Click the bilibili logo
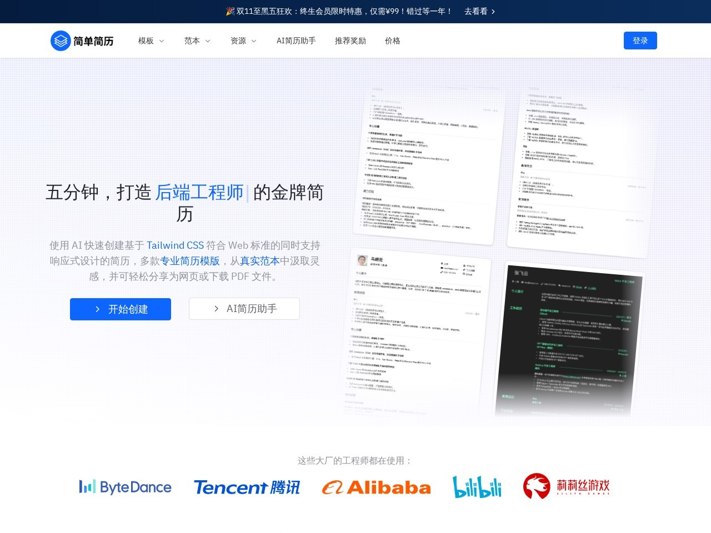The width and height of the screenshot is (711, 533). click(477, 487)
